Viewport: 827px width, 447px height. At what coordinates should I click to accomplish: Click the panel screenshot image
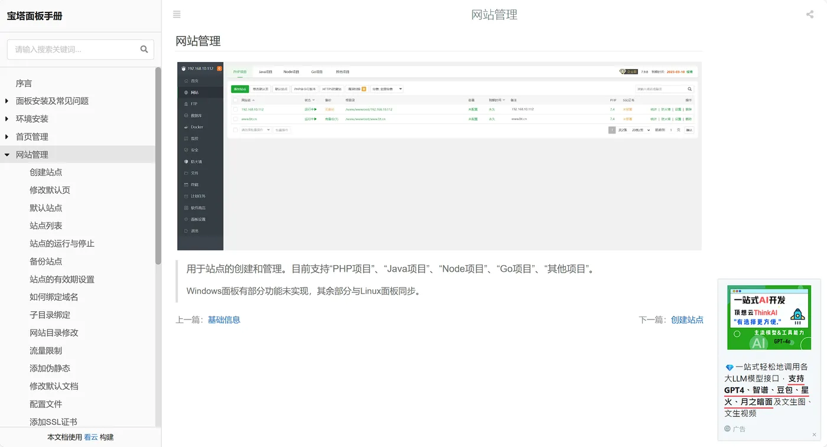coord(439,156)
